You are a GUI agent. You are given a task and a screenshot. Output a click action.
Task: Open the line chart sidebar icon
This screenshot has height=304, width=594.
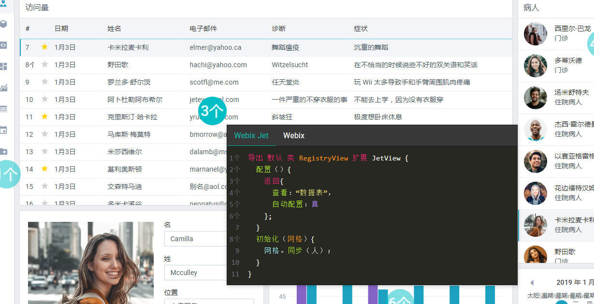3,87
